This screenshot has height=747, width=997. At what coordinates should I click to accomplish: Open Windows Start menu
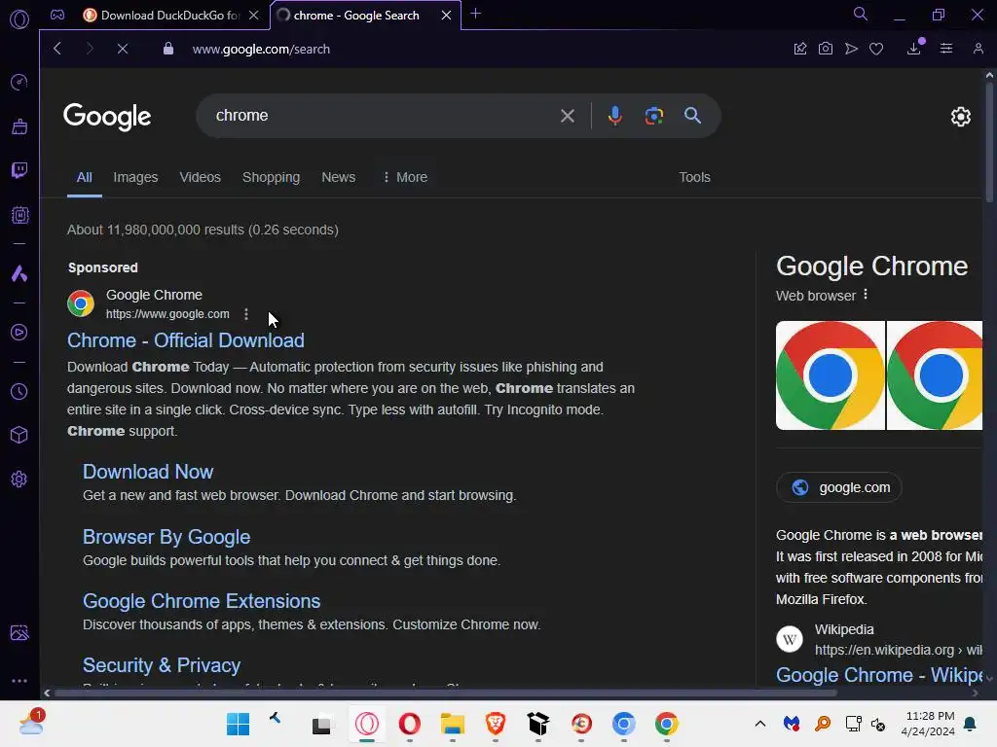239,724
